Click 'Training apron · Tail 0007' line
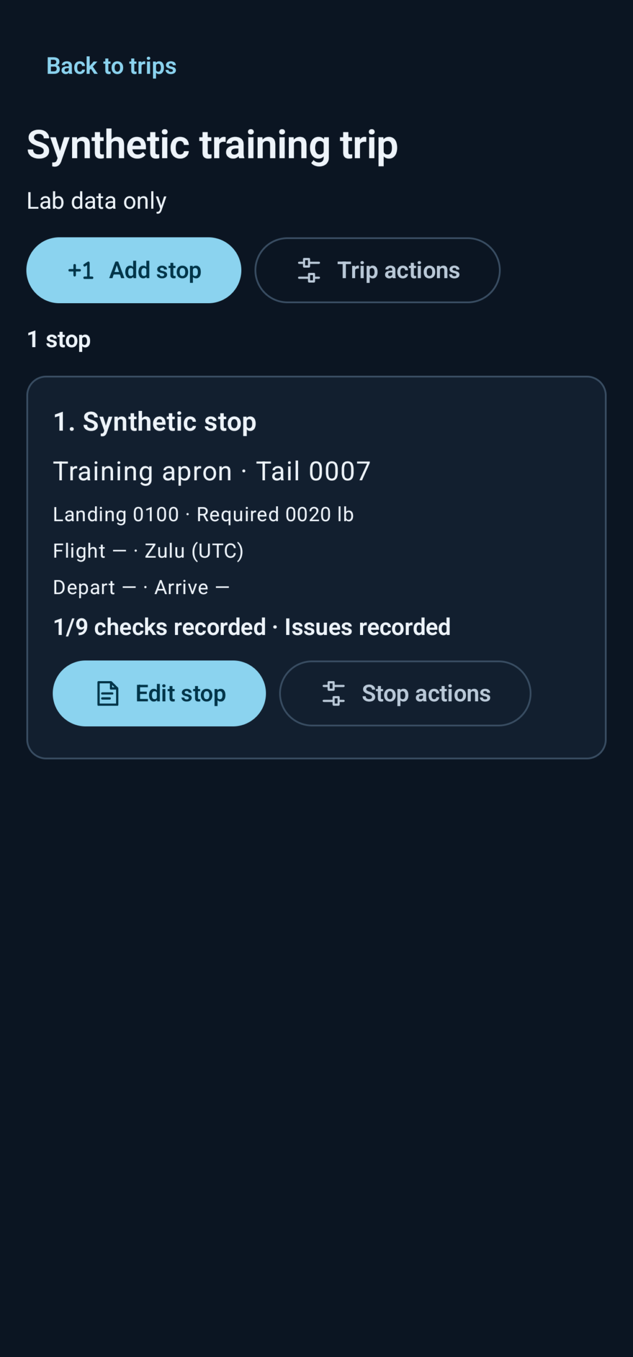 pos(212,471)
